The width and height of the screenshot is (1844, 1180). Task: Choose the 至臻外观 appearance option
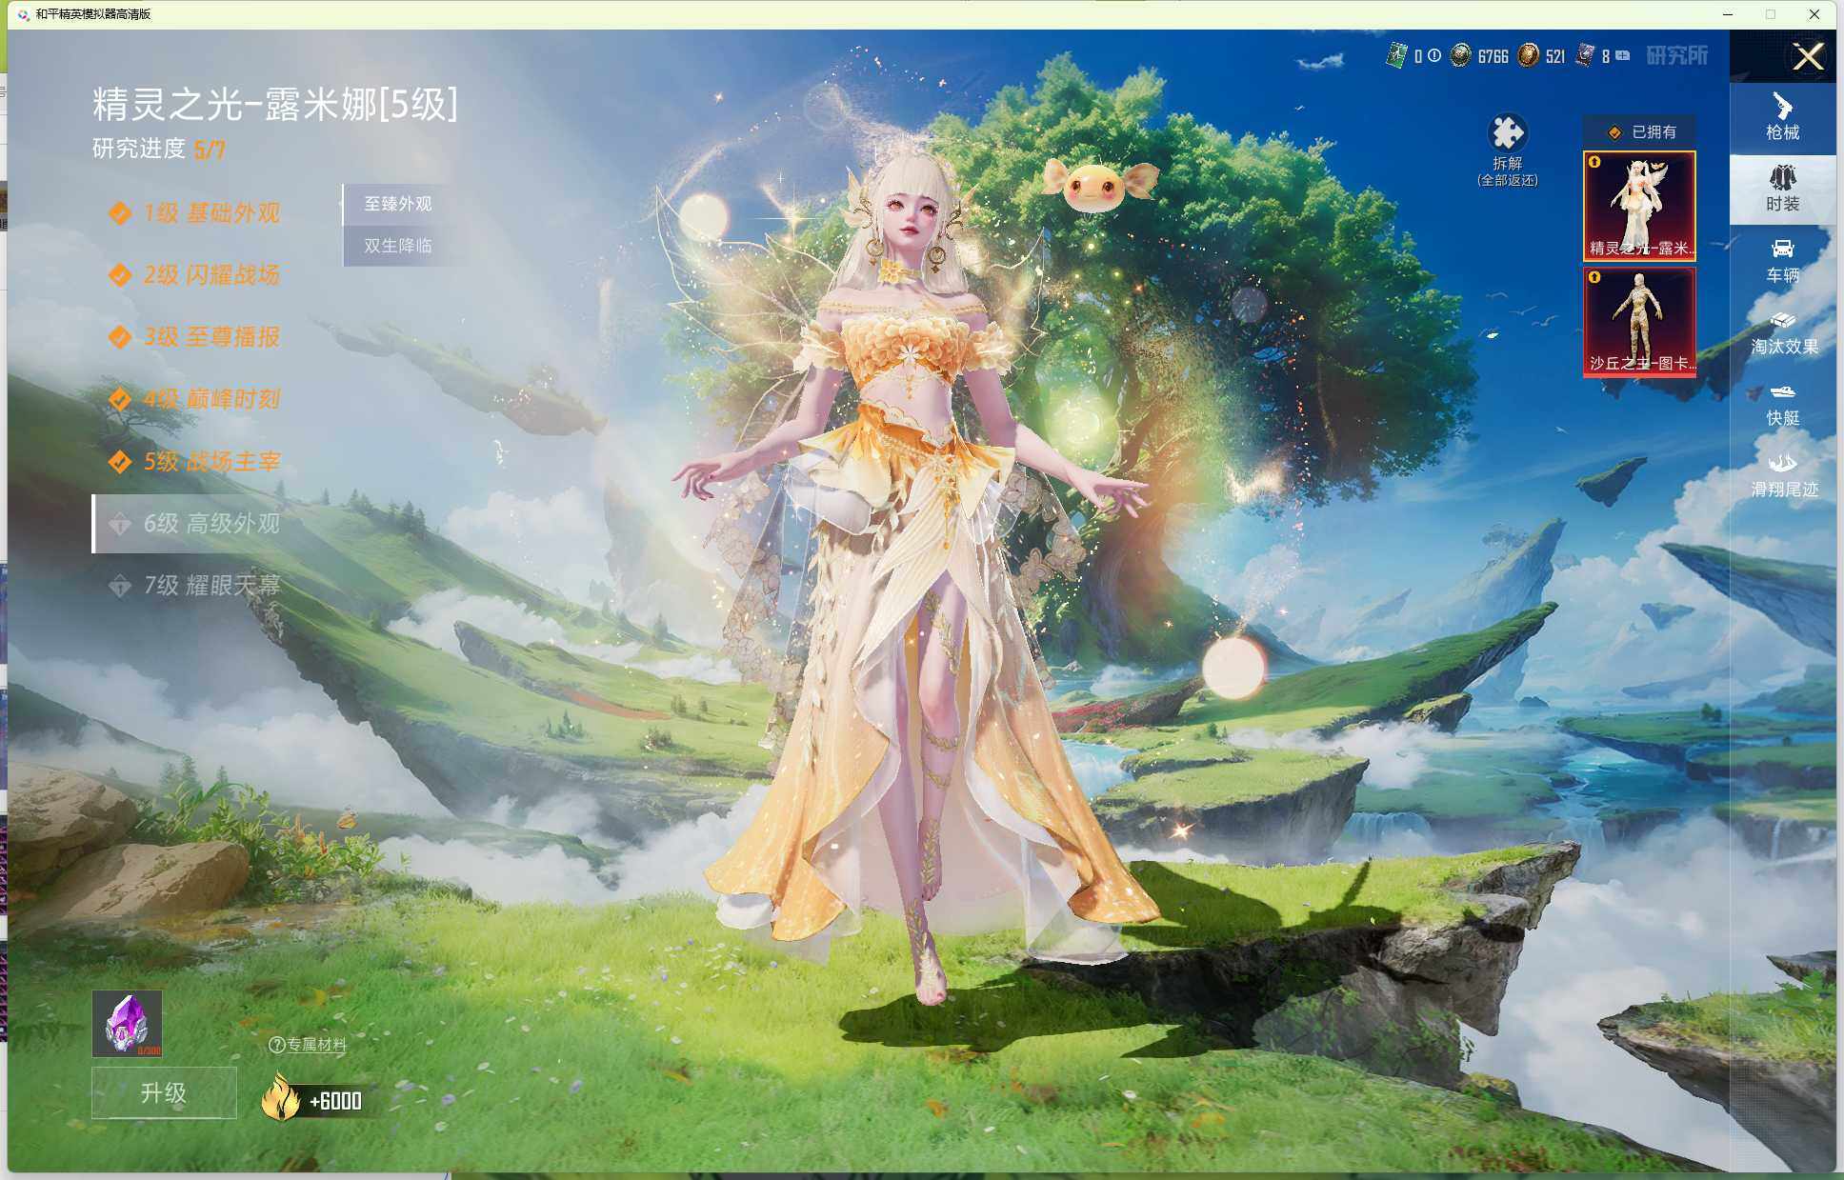coord(397,204)
